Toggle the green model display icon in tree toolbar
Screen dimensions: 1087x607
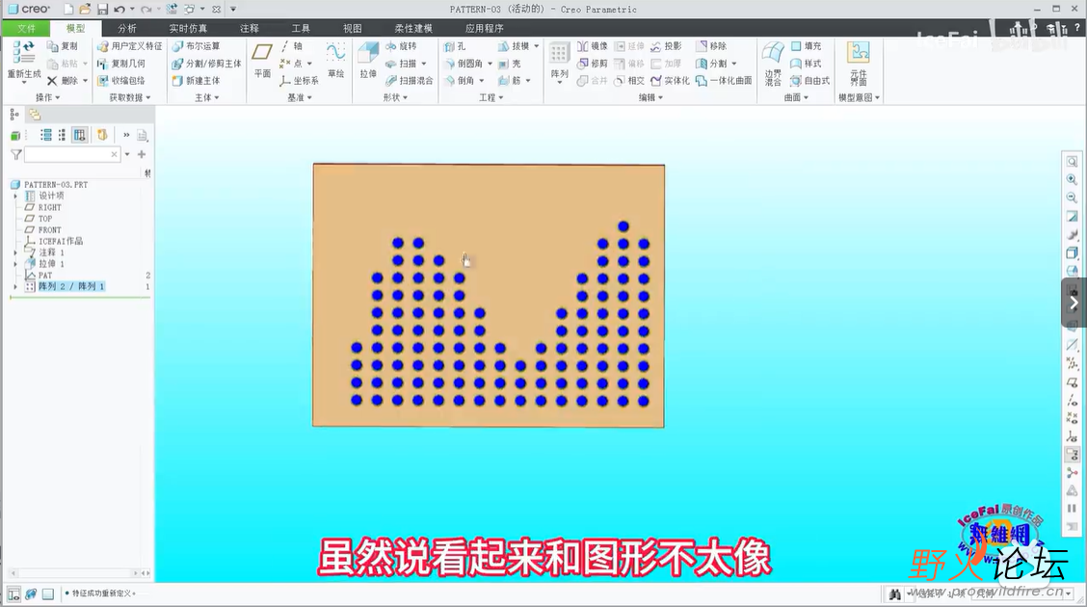coord(15,135)
